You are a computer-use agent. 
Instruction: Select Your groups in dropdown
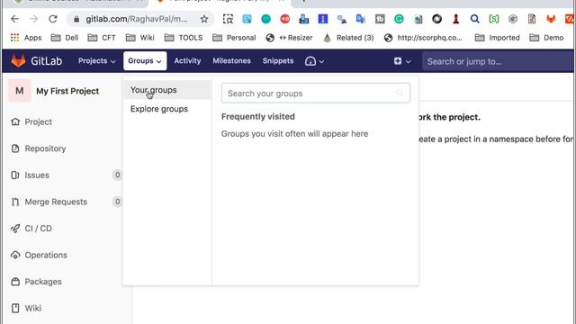[167, 90]
